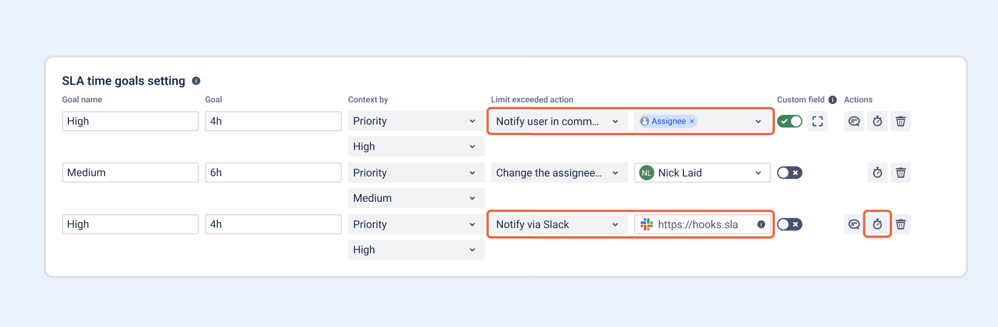The height and width of the screenshot is (327, 998).
Task: Click the Slack webhook URL field
Action: pos(702,224)
